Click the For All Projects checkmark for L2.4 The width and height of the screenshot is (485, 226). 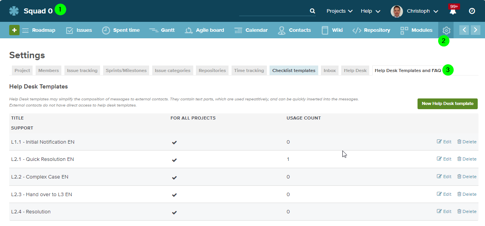pos(174,212)
